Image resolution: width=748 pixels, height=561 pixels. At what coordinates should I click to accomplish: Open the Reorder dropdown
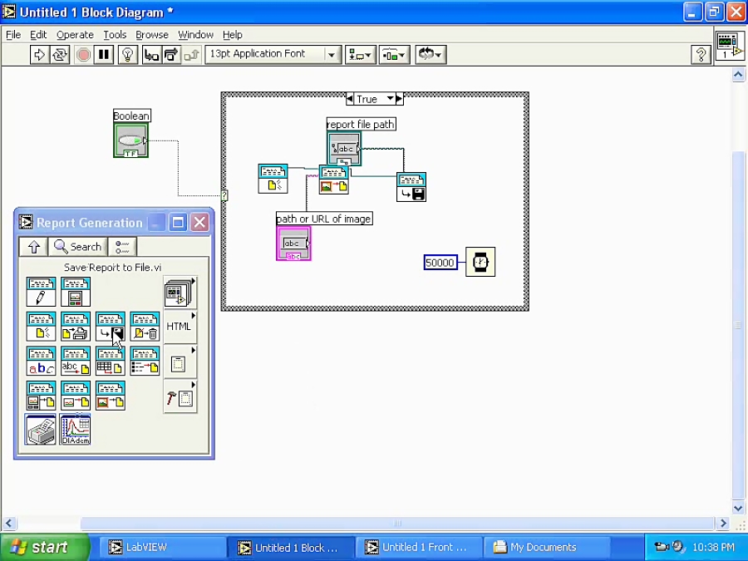coord(431,55)
